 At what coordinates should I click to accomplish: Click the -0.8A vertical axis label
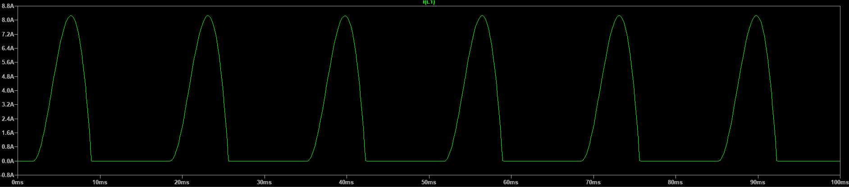point(8,175)
